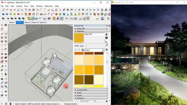This screenshot has height=105, width=187.
Task: Select the Rotate tool
Action: click(x=2, y=58)
